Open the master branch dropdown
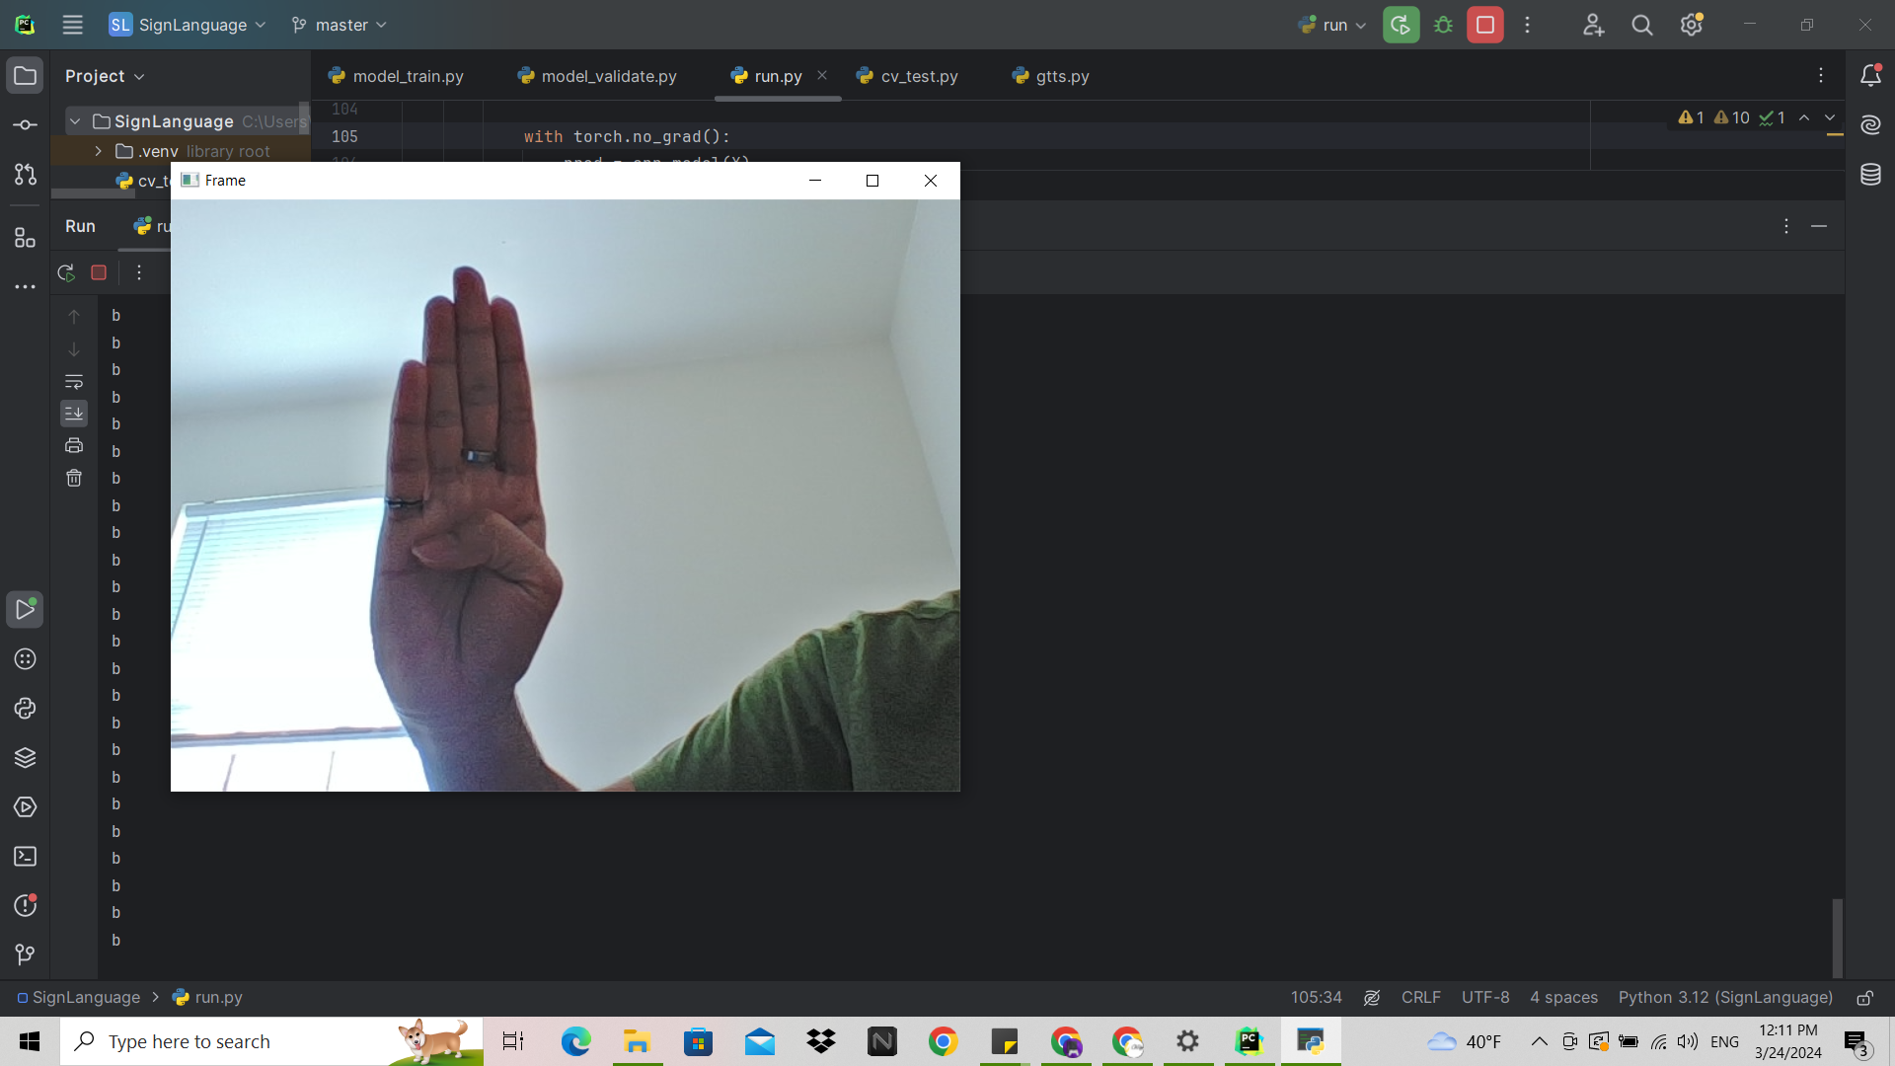This screenshot has width=1895, height=1066. (341, 25)
